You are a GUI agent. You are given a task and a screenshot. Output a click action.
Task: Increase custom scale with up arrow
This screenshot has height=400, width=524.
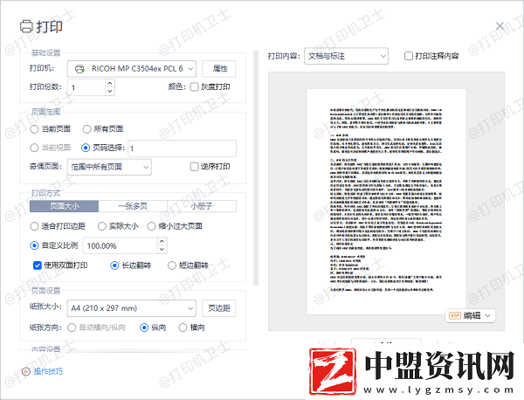(x=162, y=241)
